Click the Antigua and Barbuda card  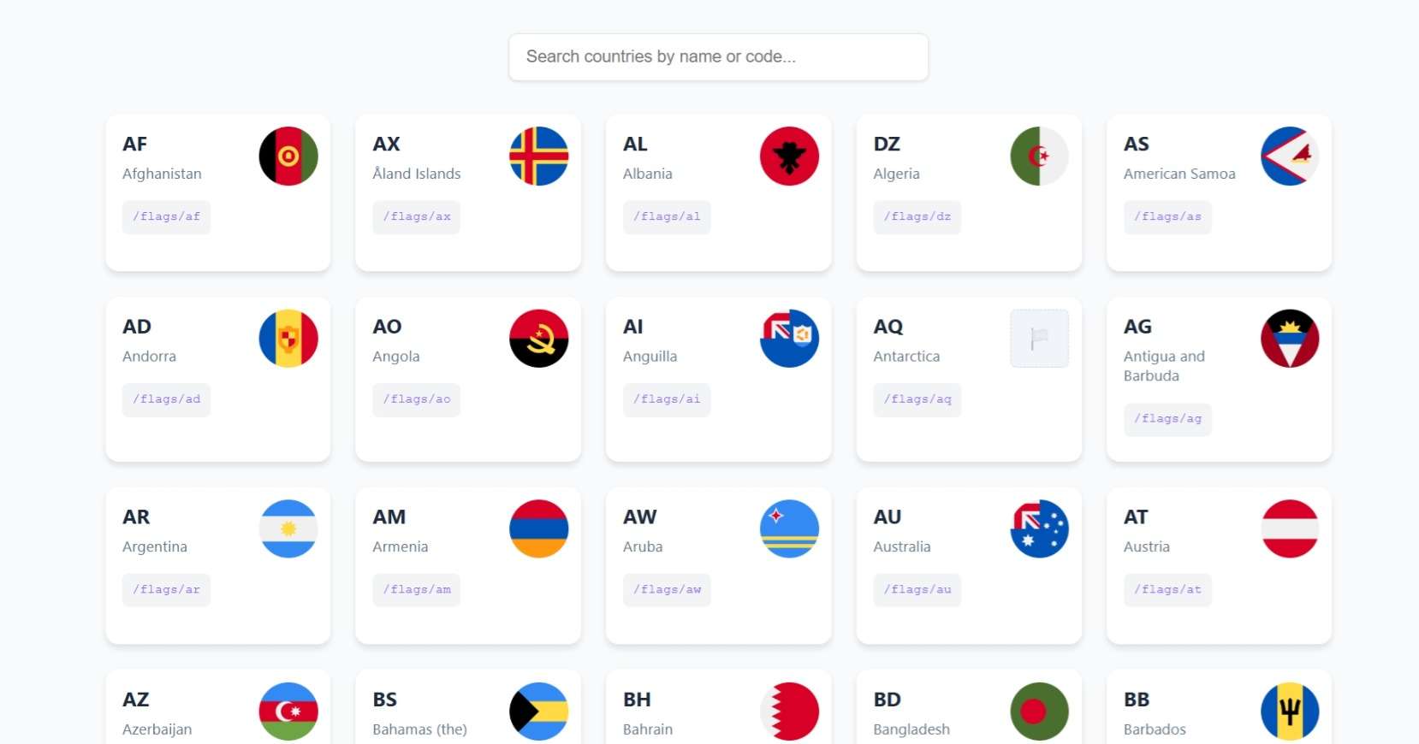[x=1218, y=380]
